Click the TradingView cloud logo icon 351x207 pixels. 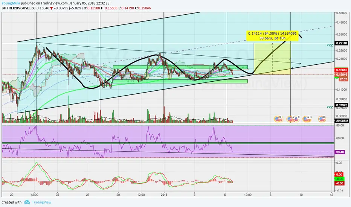[x=27, y=202]
